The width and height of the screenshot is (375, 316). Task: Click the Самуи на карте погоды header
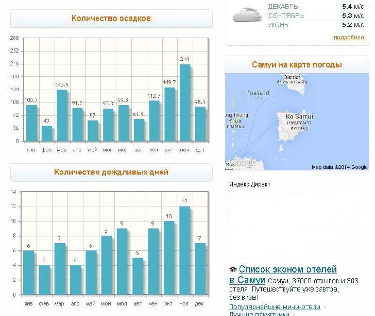tap(297, 65)
